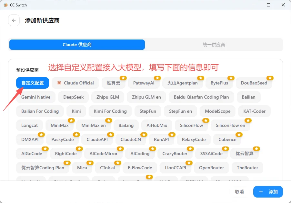Pick the SiliconFlow provider chip

[x=191, y=125]
